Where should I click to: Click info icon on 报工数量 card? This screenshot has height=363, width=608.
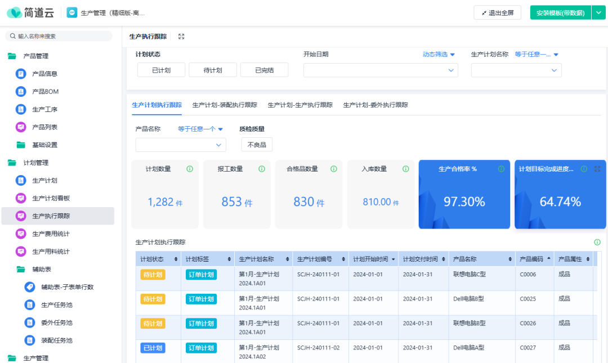[x=262, y=169]
